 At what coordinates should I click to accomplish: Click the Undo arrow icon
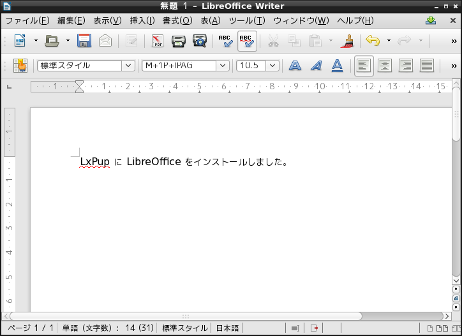coord(373,41)
